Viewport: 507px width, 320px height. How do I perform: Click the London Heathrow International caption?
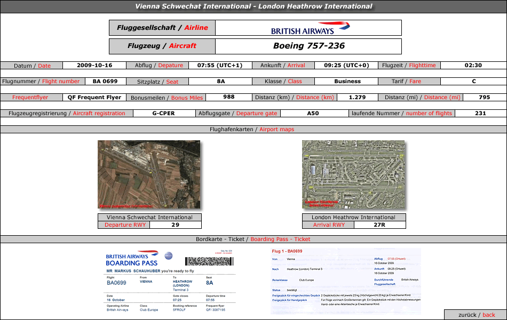(354, 217)
